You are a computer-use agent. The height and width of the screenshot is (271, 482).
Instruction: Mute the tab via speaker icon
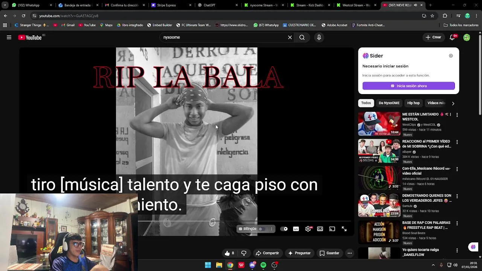click(415, 5)
